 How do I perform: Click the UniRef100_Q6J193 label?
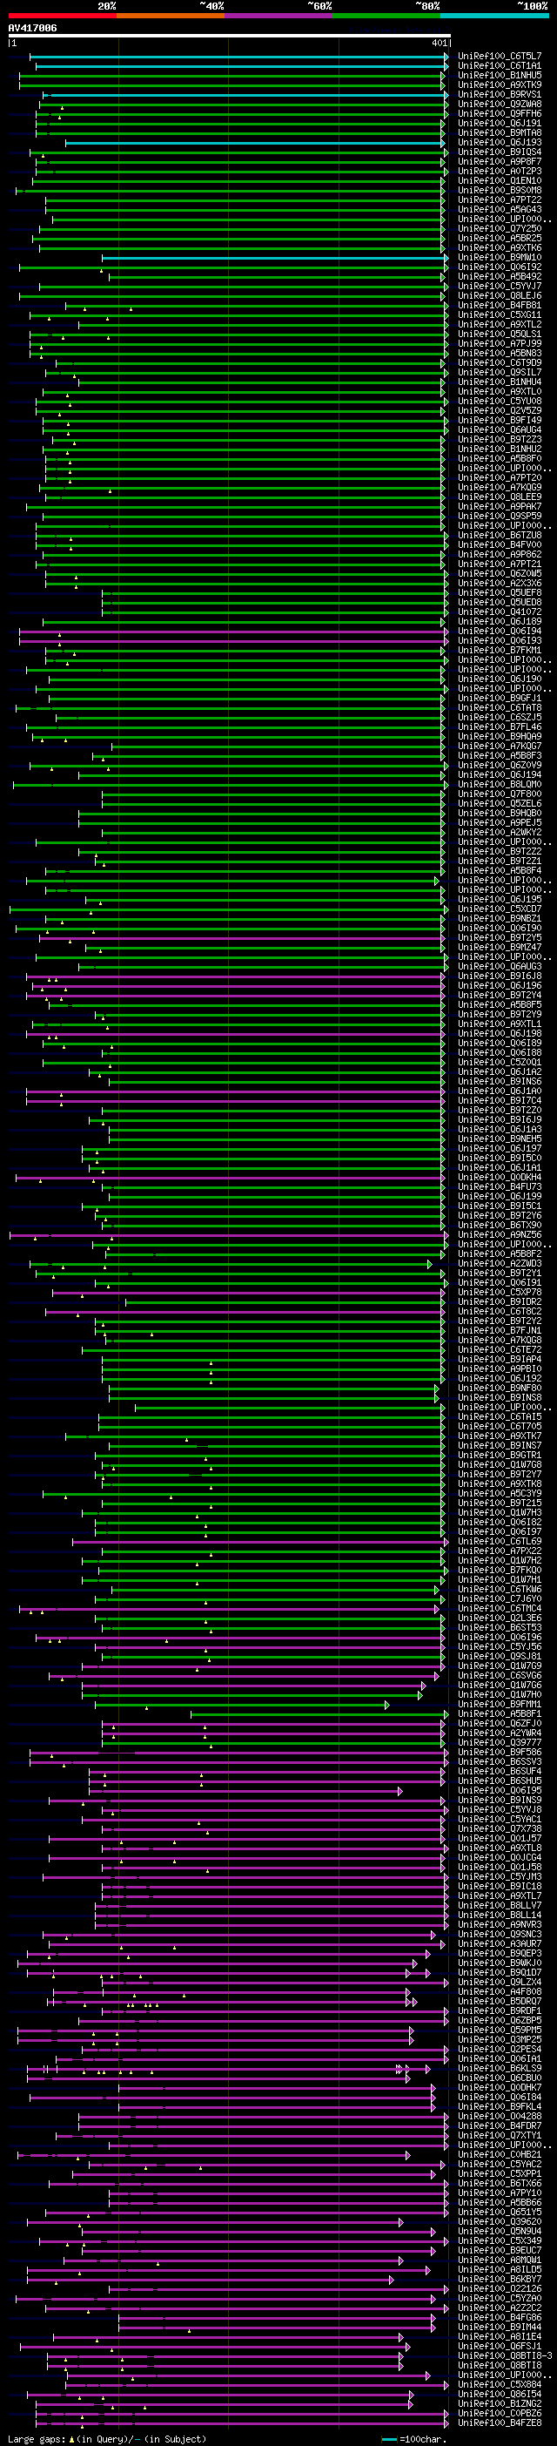coord(500,143)
